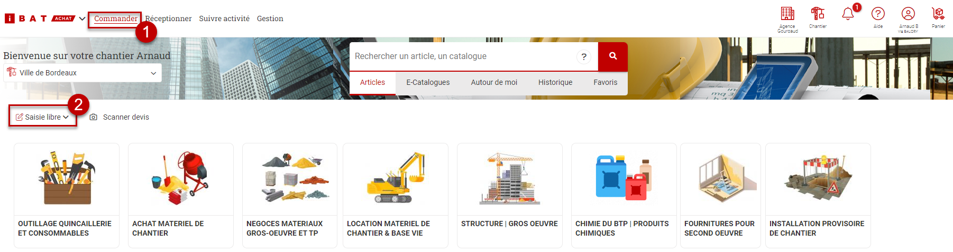Expand the chevron next to iBAT Achat logo

coord(82,18)
